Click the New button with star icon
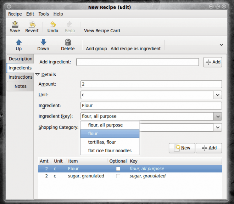 [x=182, y=148]
